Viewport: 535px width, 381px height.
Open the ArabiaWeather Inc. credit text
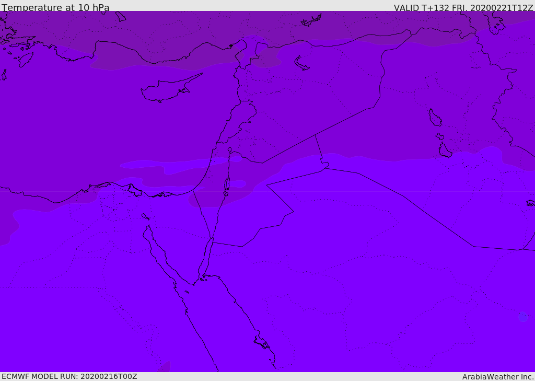click(x=497, y=377)
